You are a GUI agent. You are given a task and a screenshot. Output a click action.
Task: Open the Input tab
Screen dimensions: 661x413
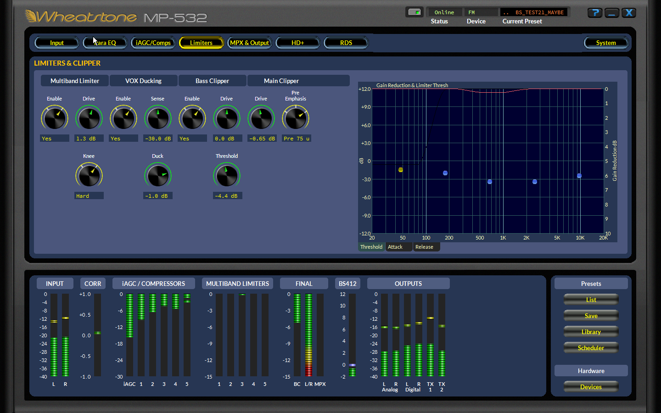click(57, 43)
